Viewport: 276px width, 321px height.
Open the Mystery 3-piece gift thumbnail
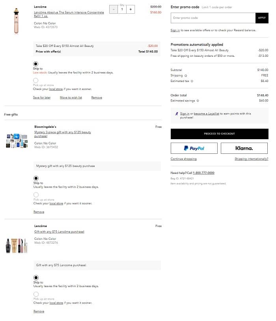click(17, 141)
